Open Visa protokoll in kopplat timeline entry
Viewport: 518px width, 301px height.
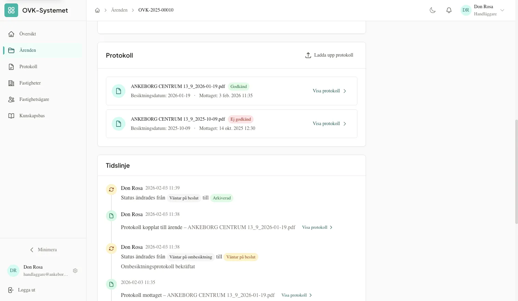coord(317,227)
